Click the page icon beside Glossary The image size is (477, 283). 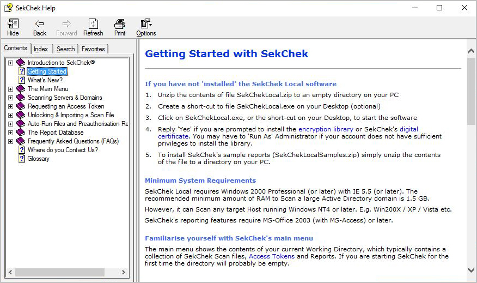22,159
